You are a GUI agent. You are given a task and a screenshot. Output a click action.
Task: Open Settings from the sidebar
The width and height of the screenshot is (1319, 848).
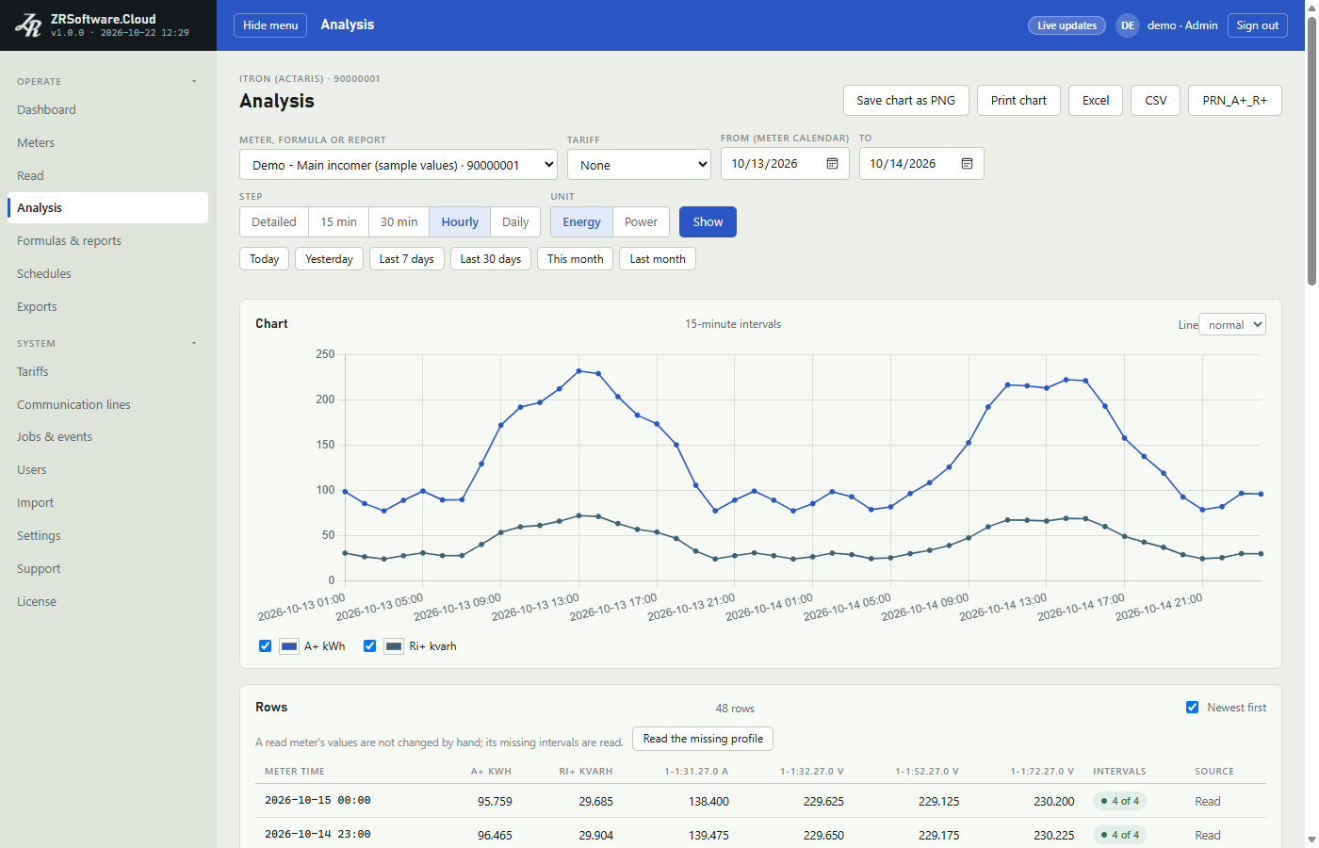coord(107,536)
